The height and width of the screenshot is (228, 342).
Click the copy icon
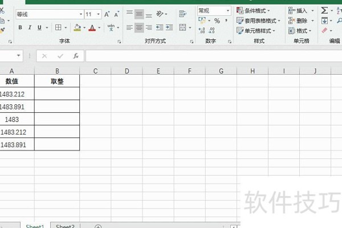[2, 21]
